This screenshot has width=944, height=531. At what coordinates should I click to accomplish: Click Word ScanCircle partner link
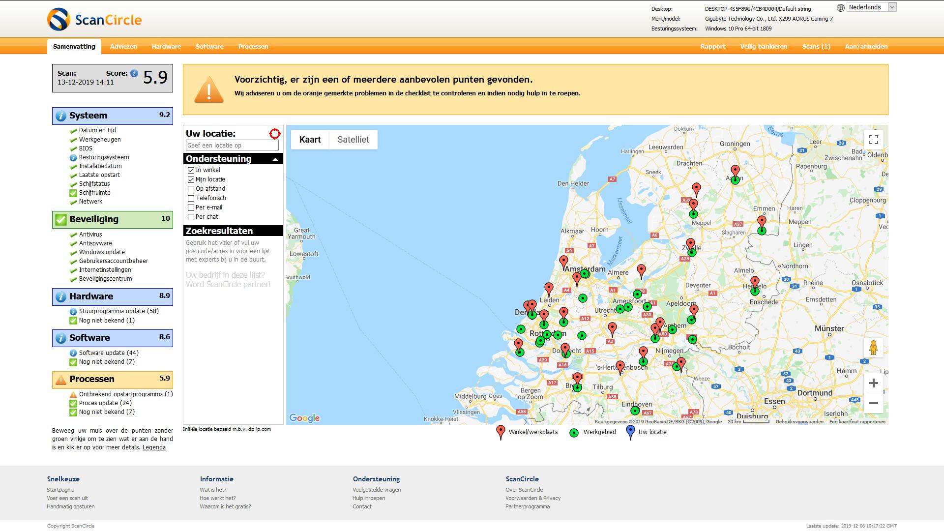228,284
